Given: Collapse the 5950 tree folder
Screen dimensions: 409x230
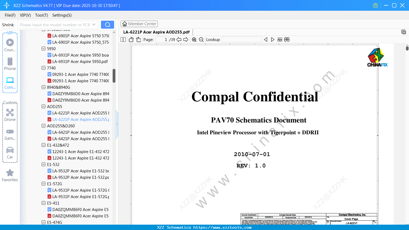Looking at the screenshot, I should click(44, 49).
